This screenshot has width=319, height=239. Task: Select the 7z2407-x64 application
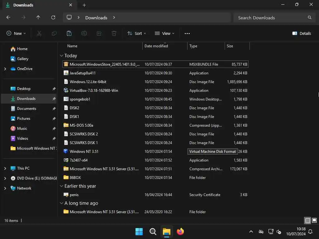[155, 160]
